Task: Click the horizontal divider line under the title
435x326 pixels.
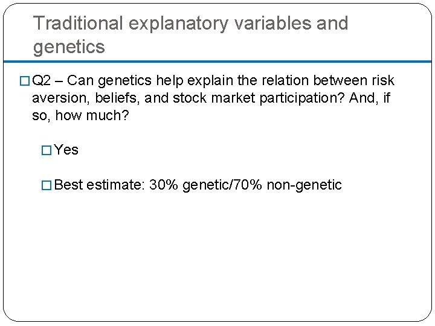Action: coord(217,62)
